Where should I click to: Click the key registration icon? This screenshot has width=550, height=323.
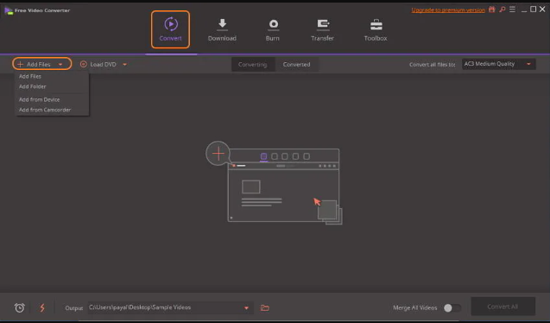(503, 9)
